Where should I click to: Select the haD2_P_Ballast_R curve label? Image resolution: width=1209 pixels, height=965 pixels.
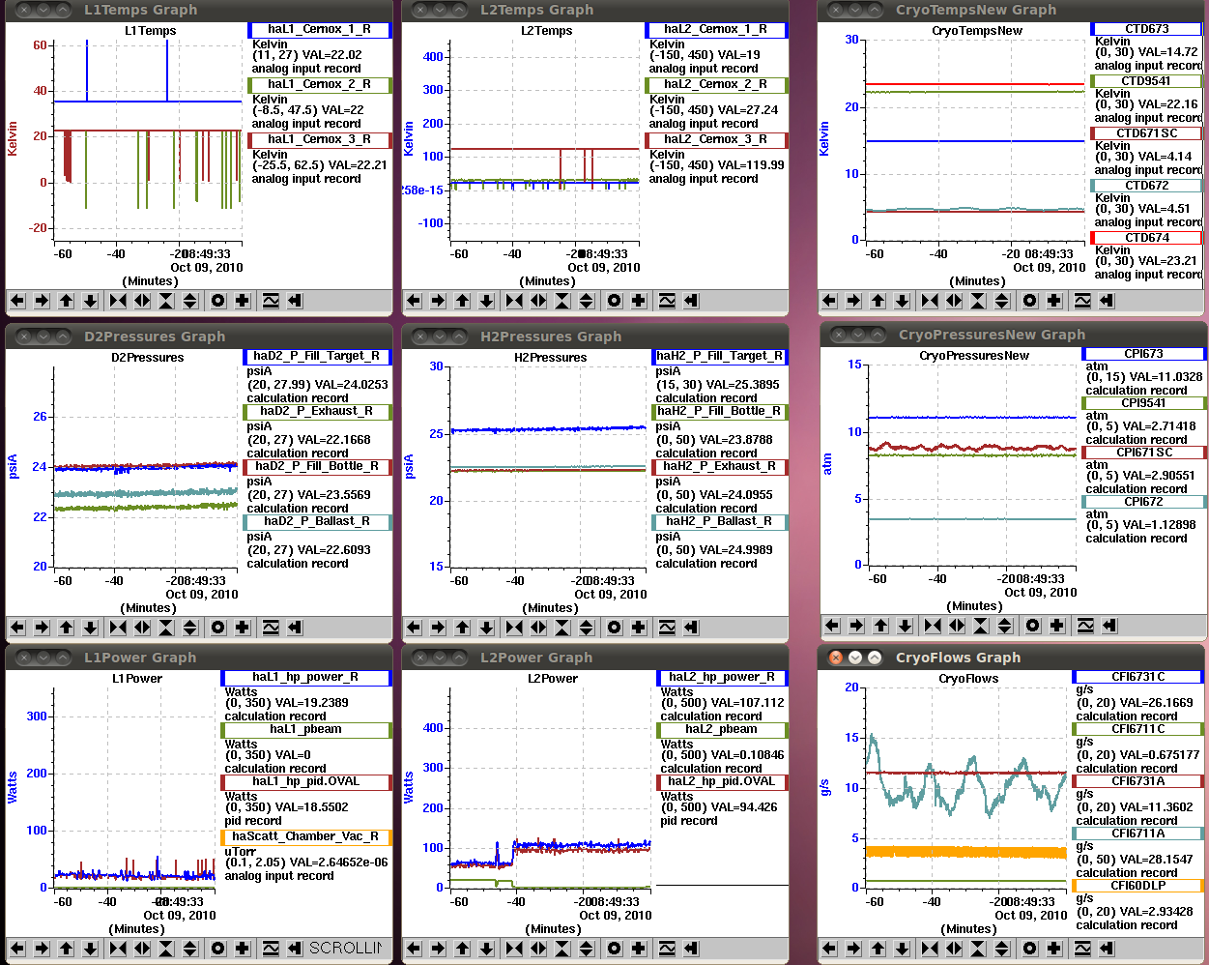(317, 522)
